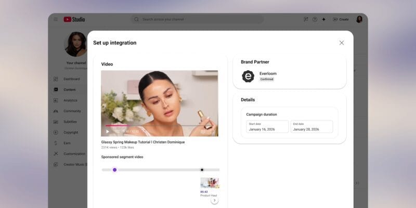416x208 pixels.
Task: Click the 05:42 timestamp
Action: pos(204,192)
